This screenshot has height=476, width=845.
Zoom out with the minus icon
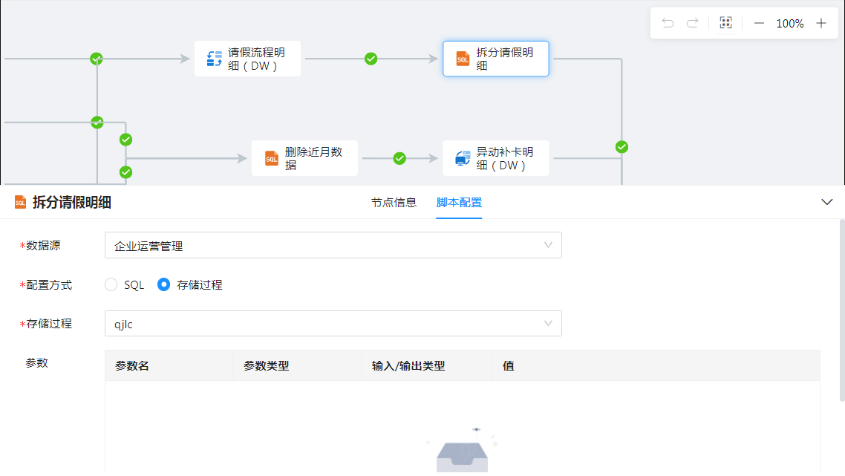point(759,23)
